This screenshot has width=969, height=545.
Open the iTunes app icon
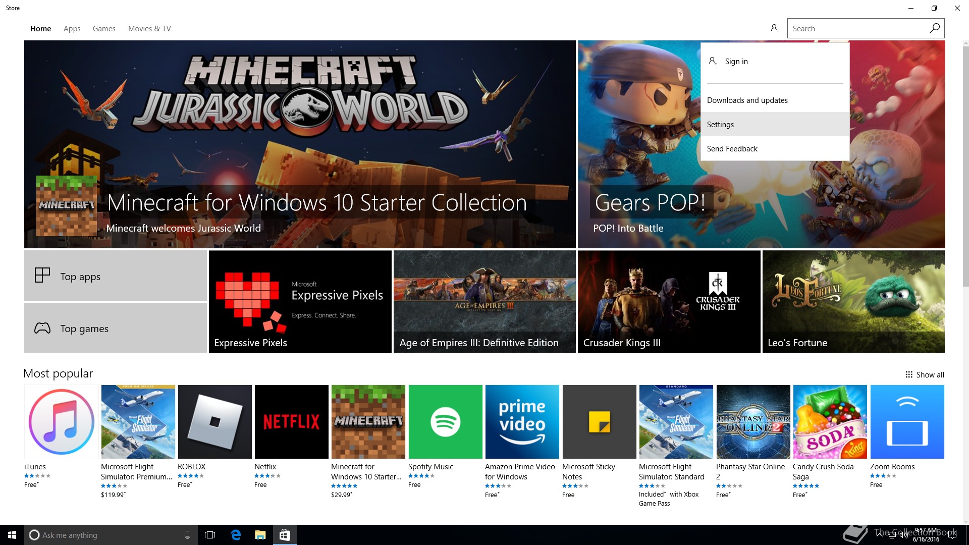click(62, 422)
